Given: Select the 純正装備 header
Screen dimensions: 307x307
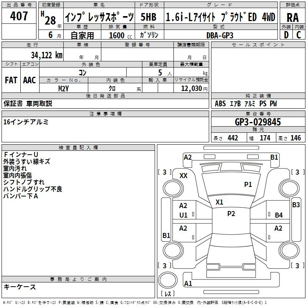Looking at the screenshot, I should tap(258, 96).
